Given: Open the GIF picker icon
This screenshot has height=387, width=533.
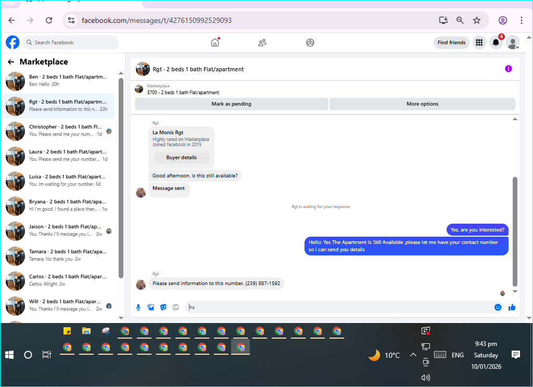Looking at the screenshot, I should 176,307.
